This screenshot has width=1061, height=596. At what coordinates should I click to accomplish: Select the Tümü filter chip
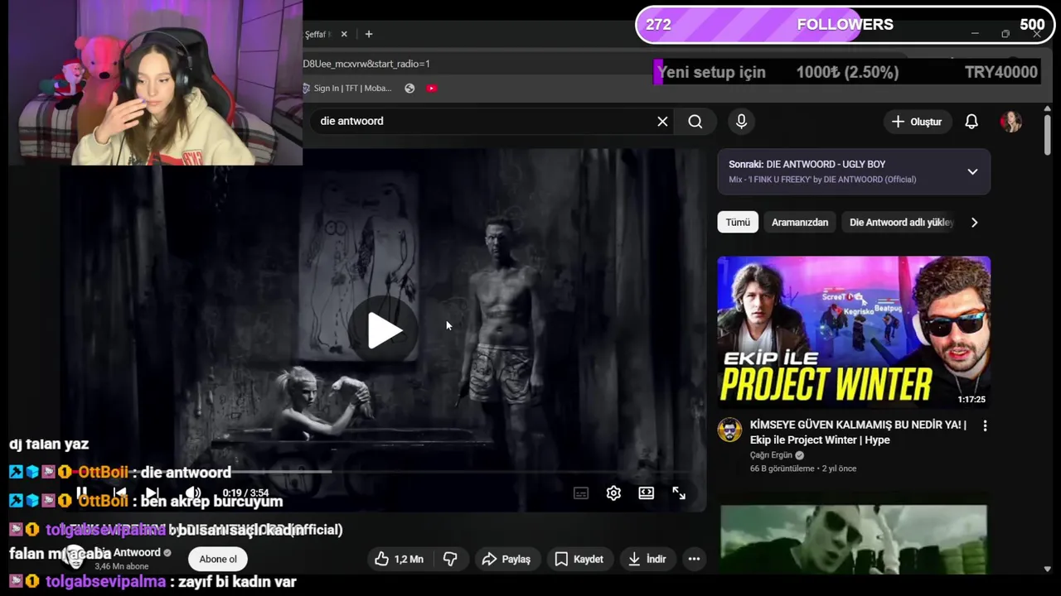pyautogui.click(x=738, y=222)
